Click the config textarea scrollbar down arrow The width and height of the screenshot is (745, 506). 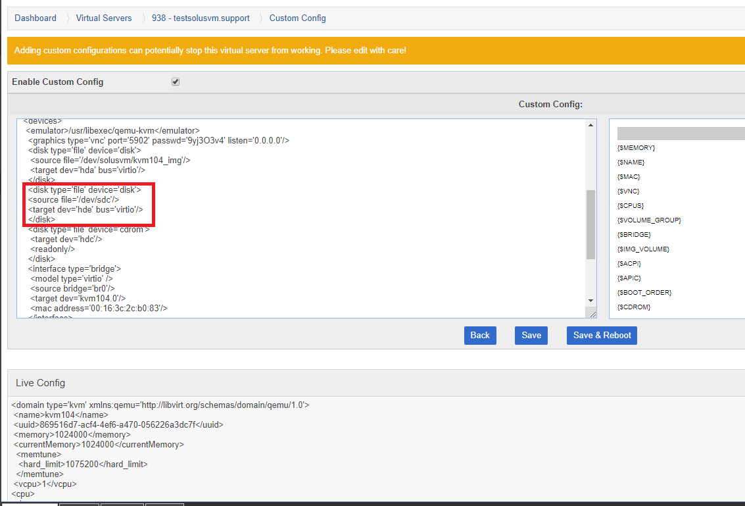[590, 301]
